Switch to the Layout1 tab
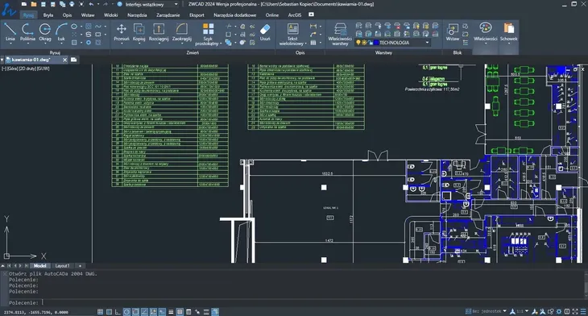 (x=62, y=266)
